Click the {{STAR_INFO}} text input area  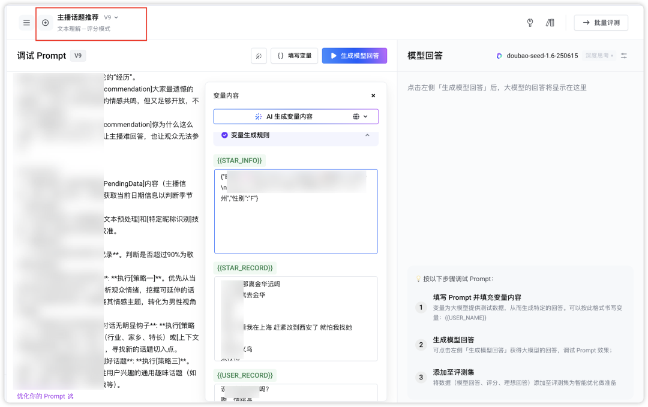point(296,211)
